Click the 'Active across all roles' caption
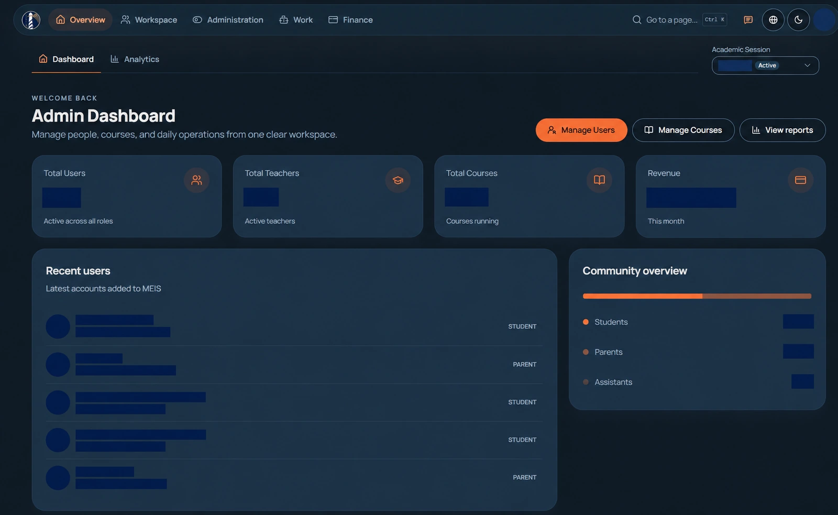The height and width of the screenshot is (515, 838). 78,221
